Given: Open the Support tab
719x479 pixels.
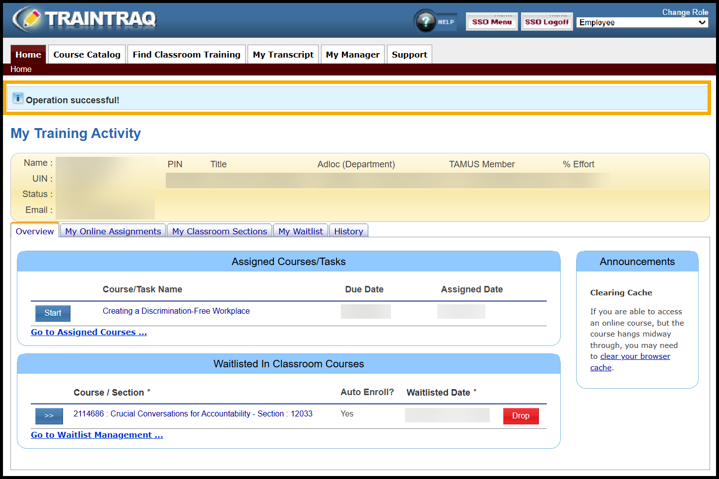Looking at the screenshot, I should [409, 55].
